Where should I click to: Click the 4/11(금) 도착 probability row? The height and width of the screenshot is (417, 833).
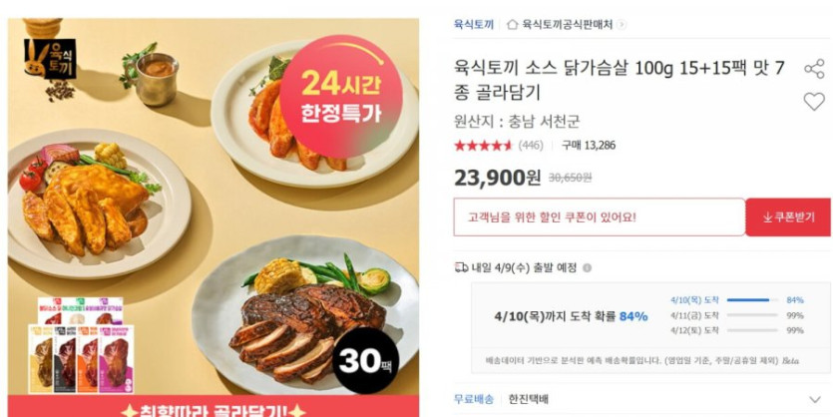pyautogui.click(x=737, y=315)
